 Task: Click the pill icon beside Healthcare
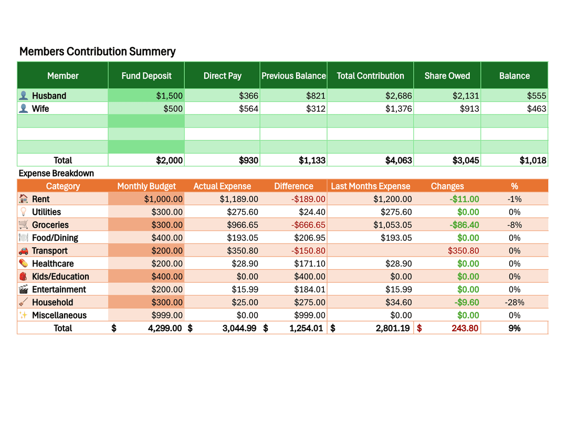(23, 263)
